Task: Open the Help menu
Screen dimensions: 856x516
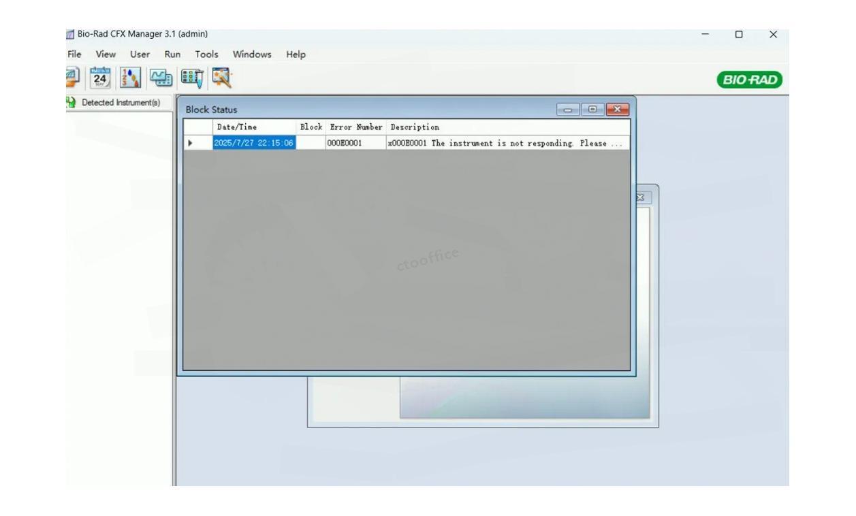Action: coord(296,54)
